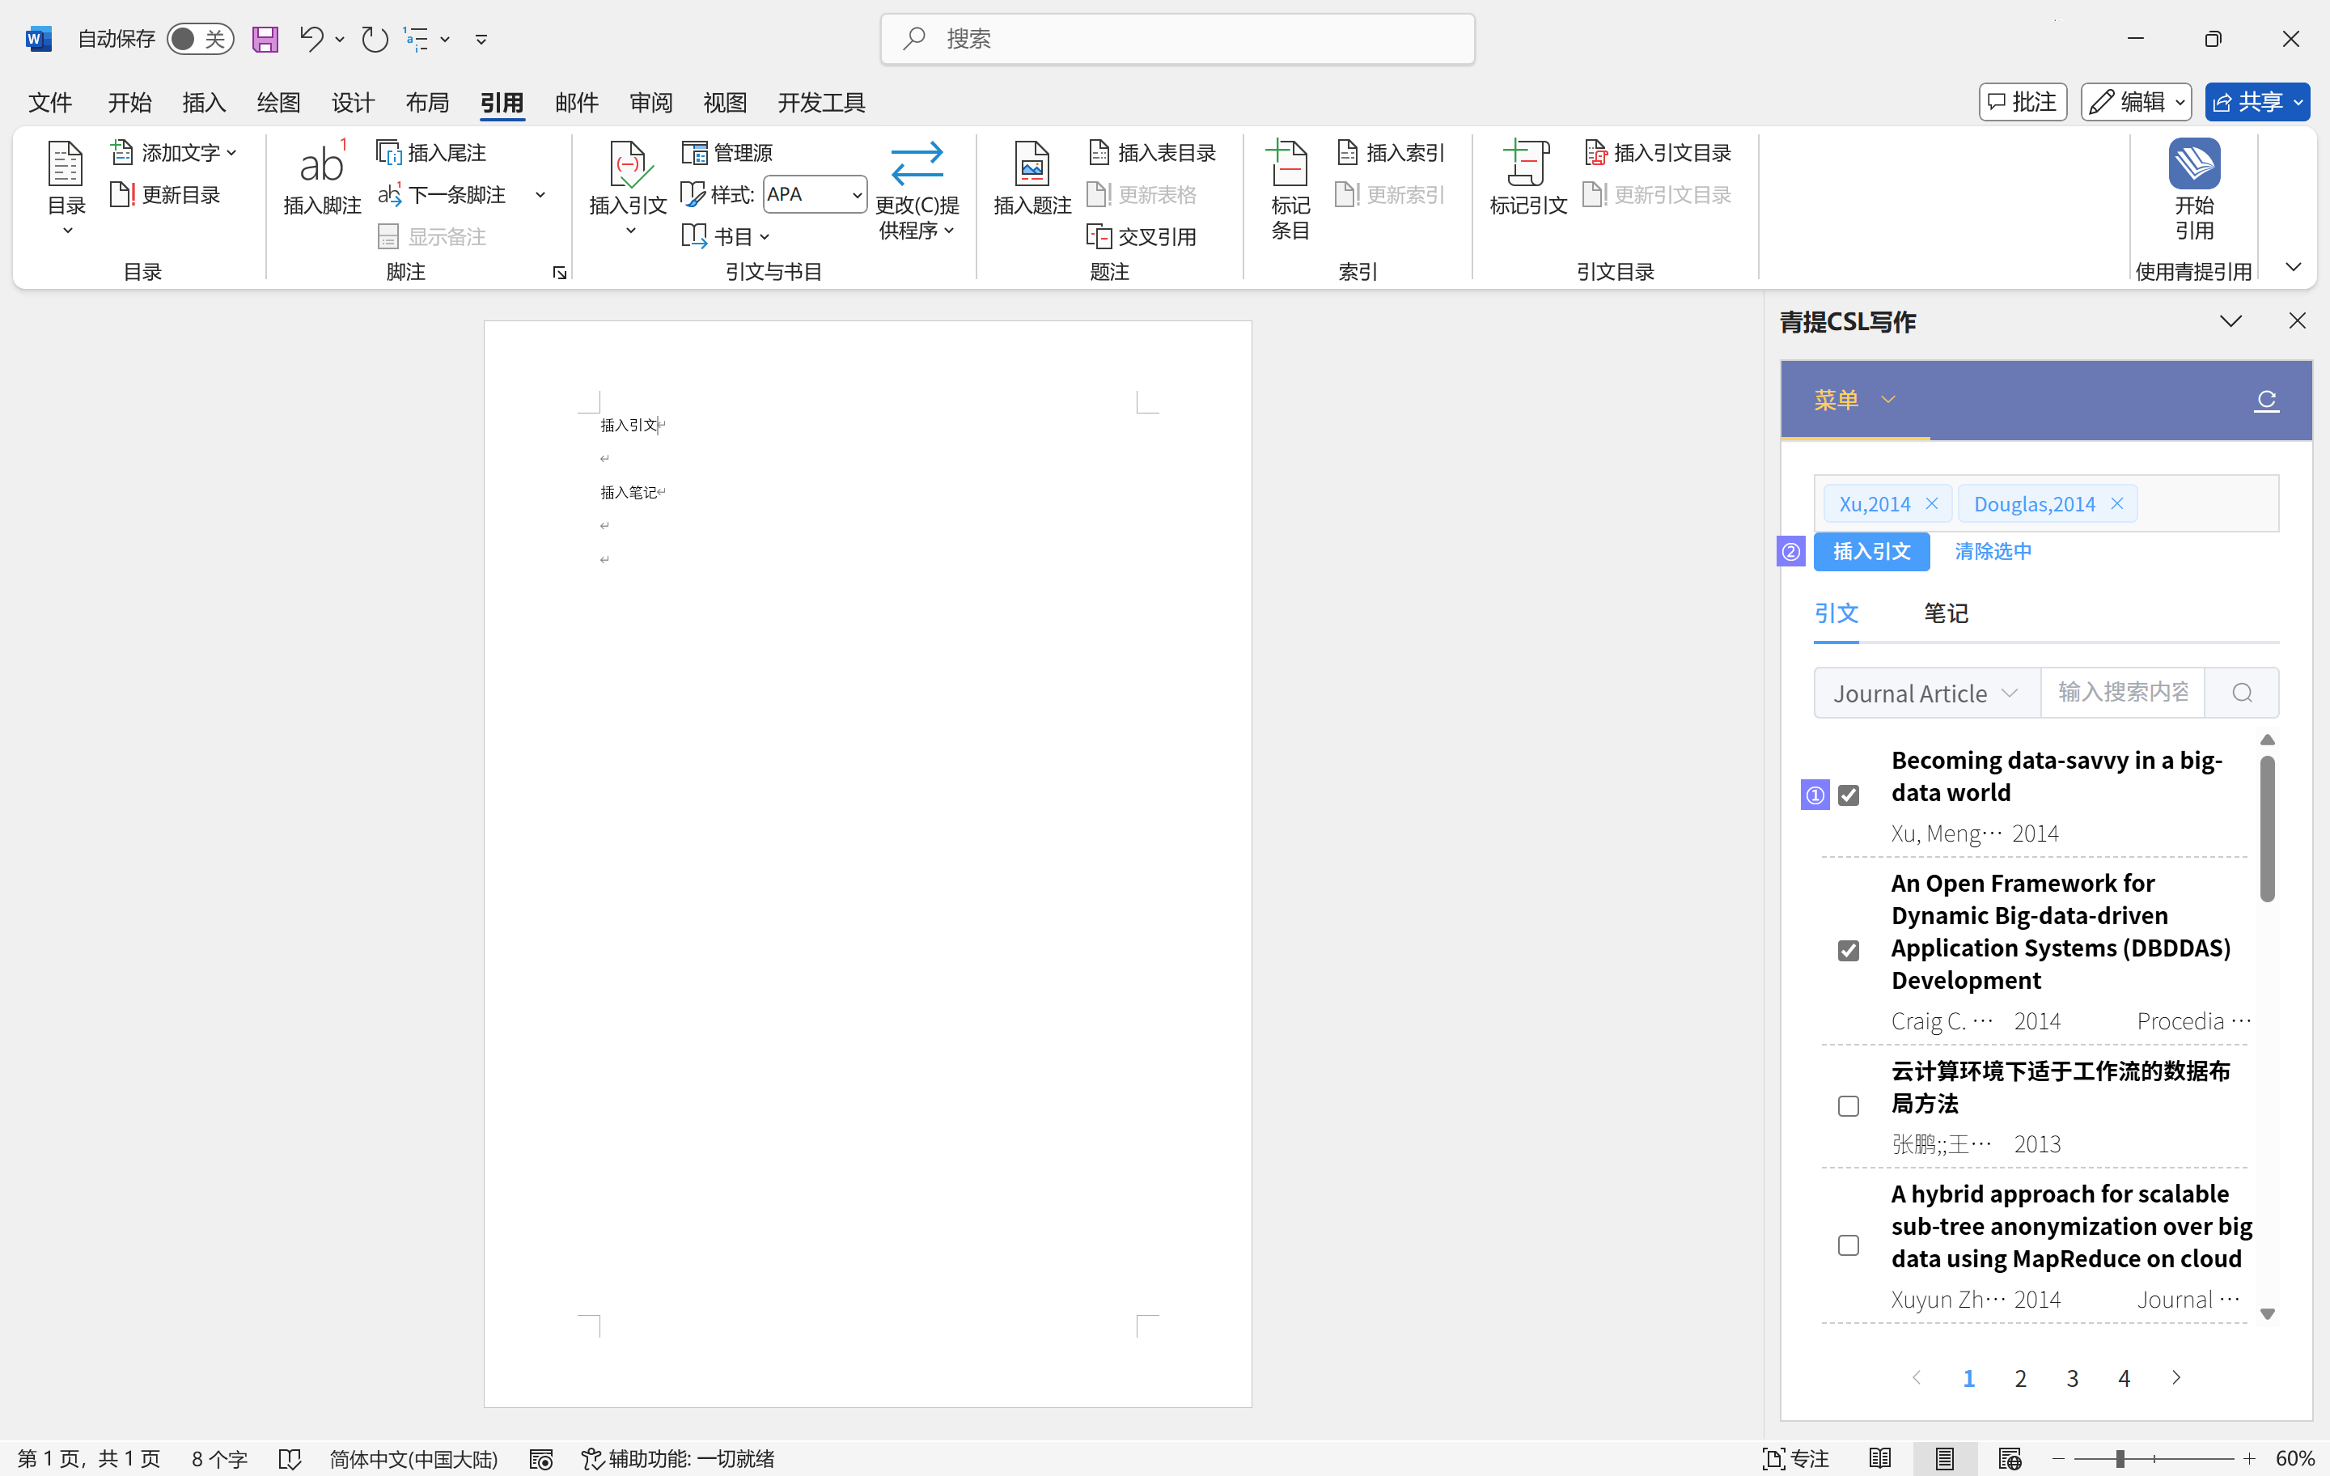Click the 输入搜索内容 search field
Screen dimensions: 2330x1476
point(2122,693)
